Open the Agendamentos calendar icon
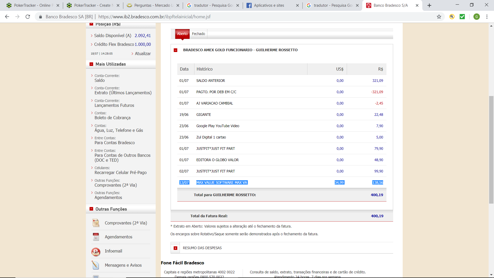Screen dimensions: 494x278 tap(96, 237)
